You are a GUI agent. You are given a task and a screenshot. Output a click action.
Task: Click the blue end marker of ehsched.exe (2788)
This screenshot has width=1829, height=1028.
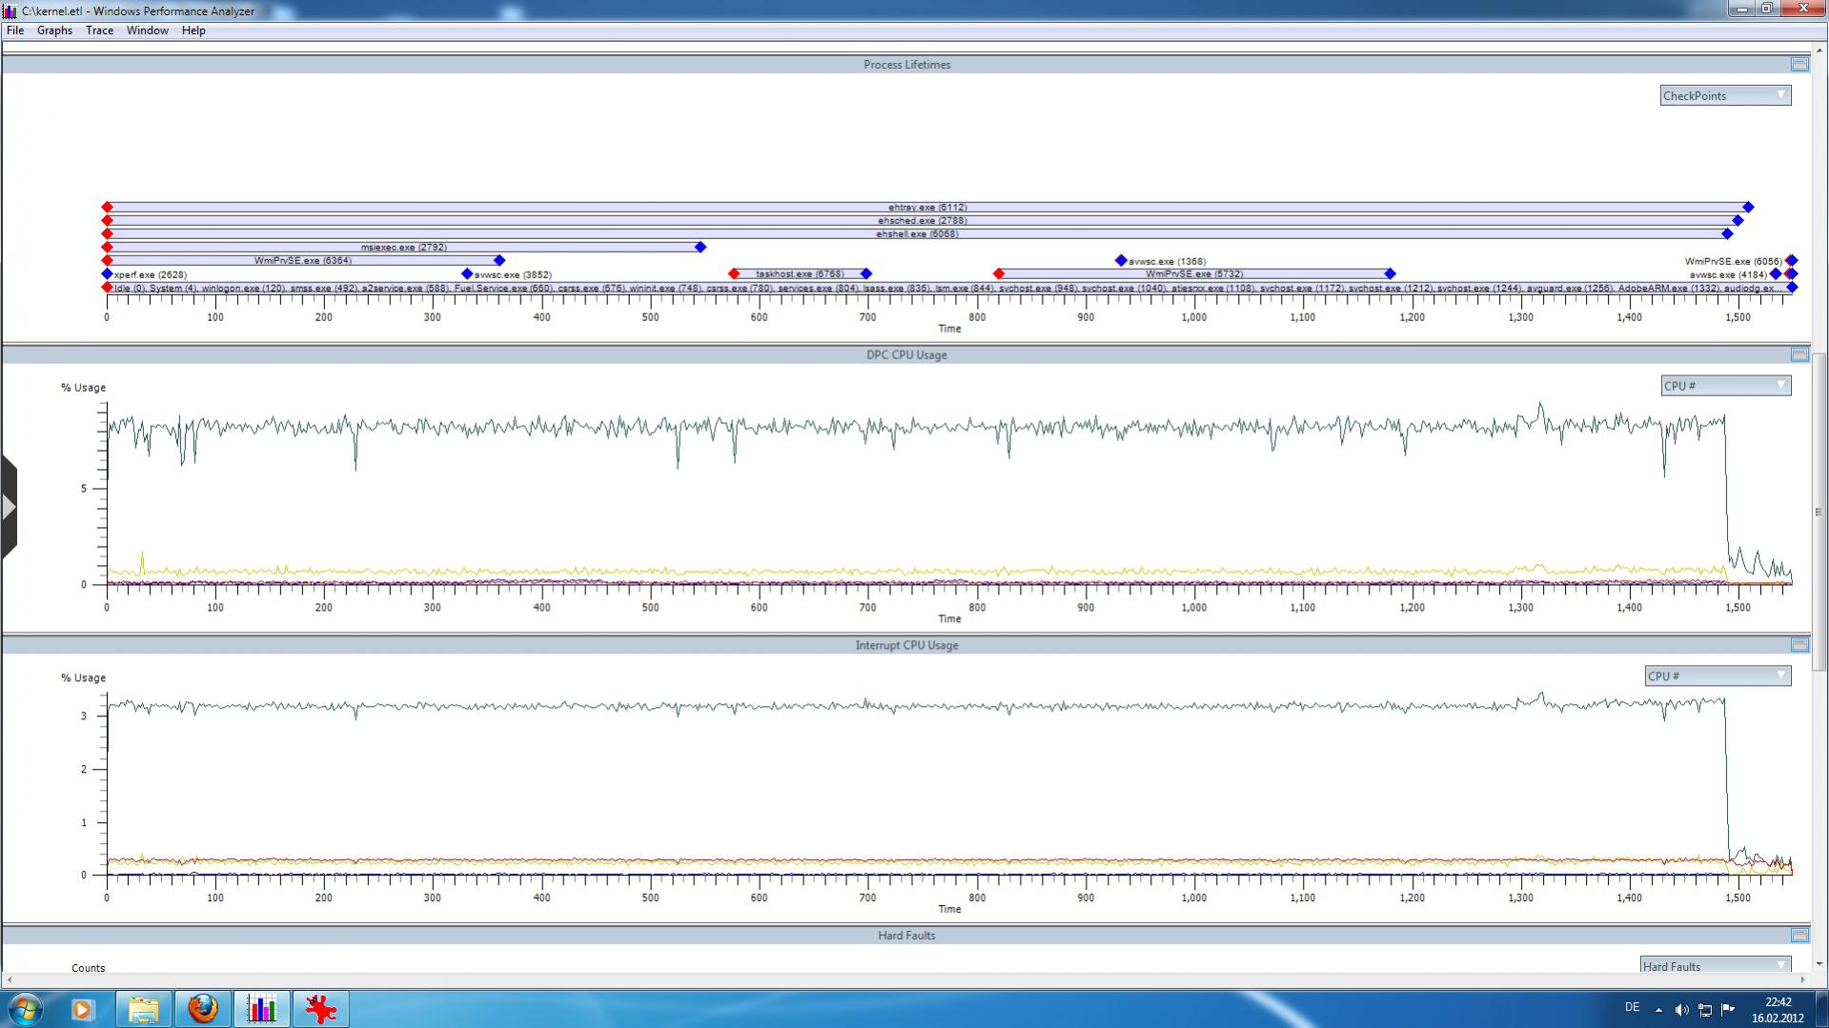click(x=1738, y=220)
